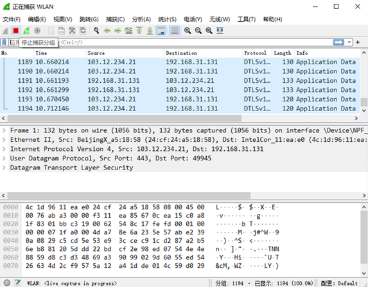Click the 配置: Default profile in status bar
The width and height of the screenshot is (368, 287).
339,283
